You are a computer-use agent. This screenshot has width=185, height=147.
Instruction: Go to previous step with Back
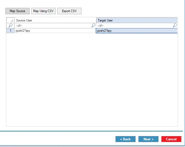pos(125,139)
